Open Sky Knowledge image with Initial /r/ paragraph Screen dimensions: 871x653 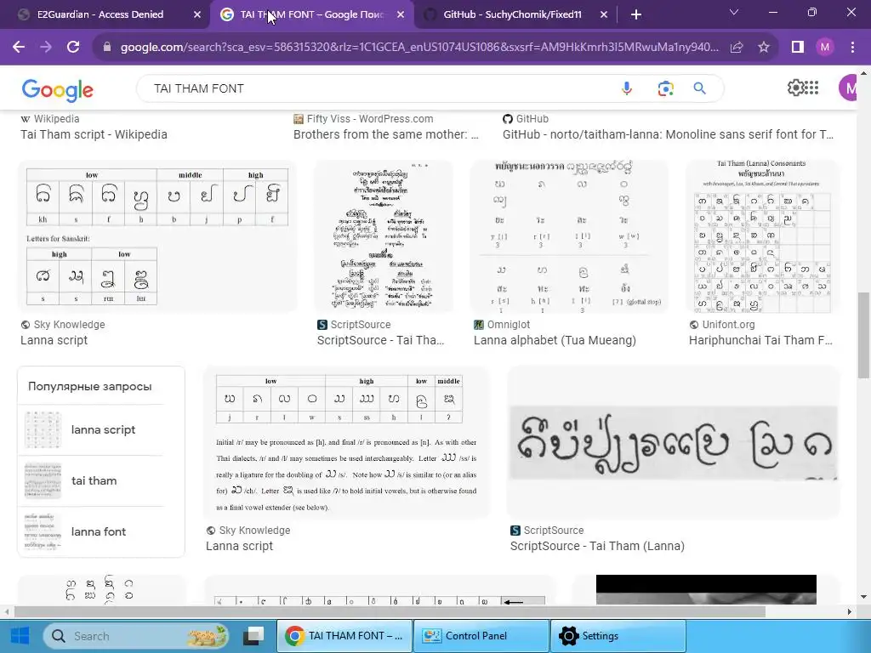coord(347,442)
